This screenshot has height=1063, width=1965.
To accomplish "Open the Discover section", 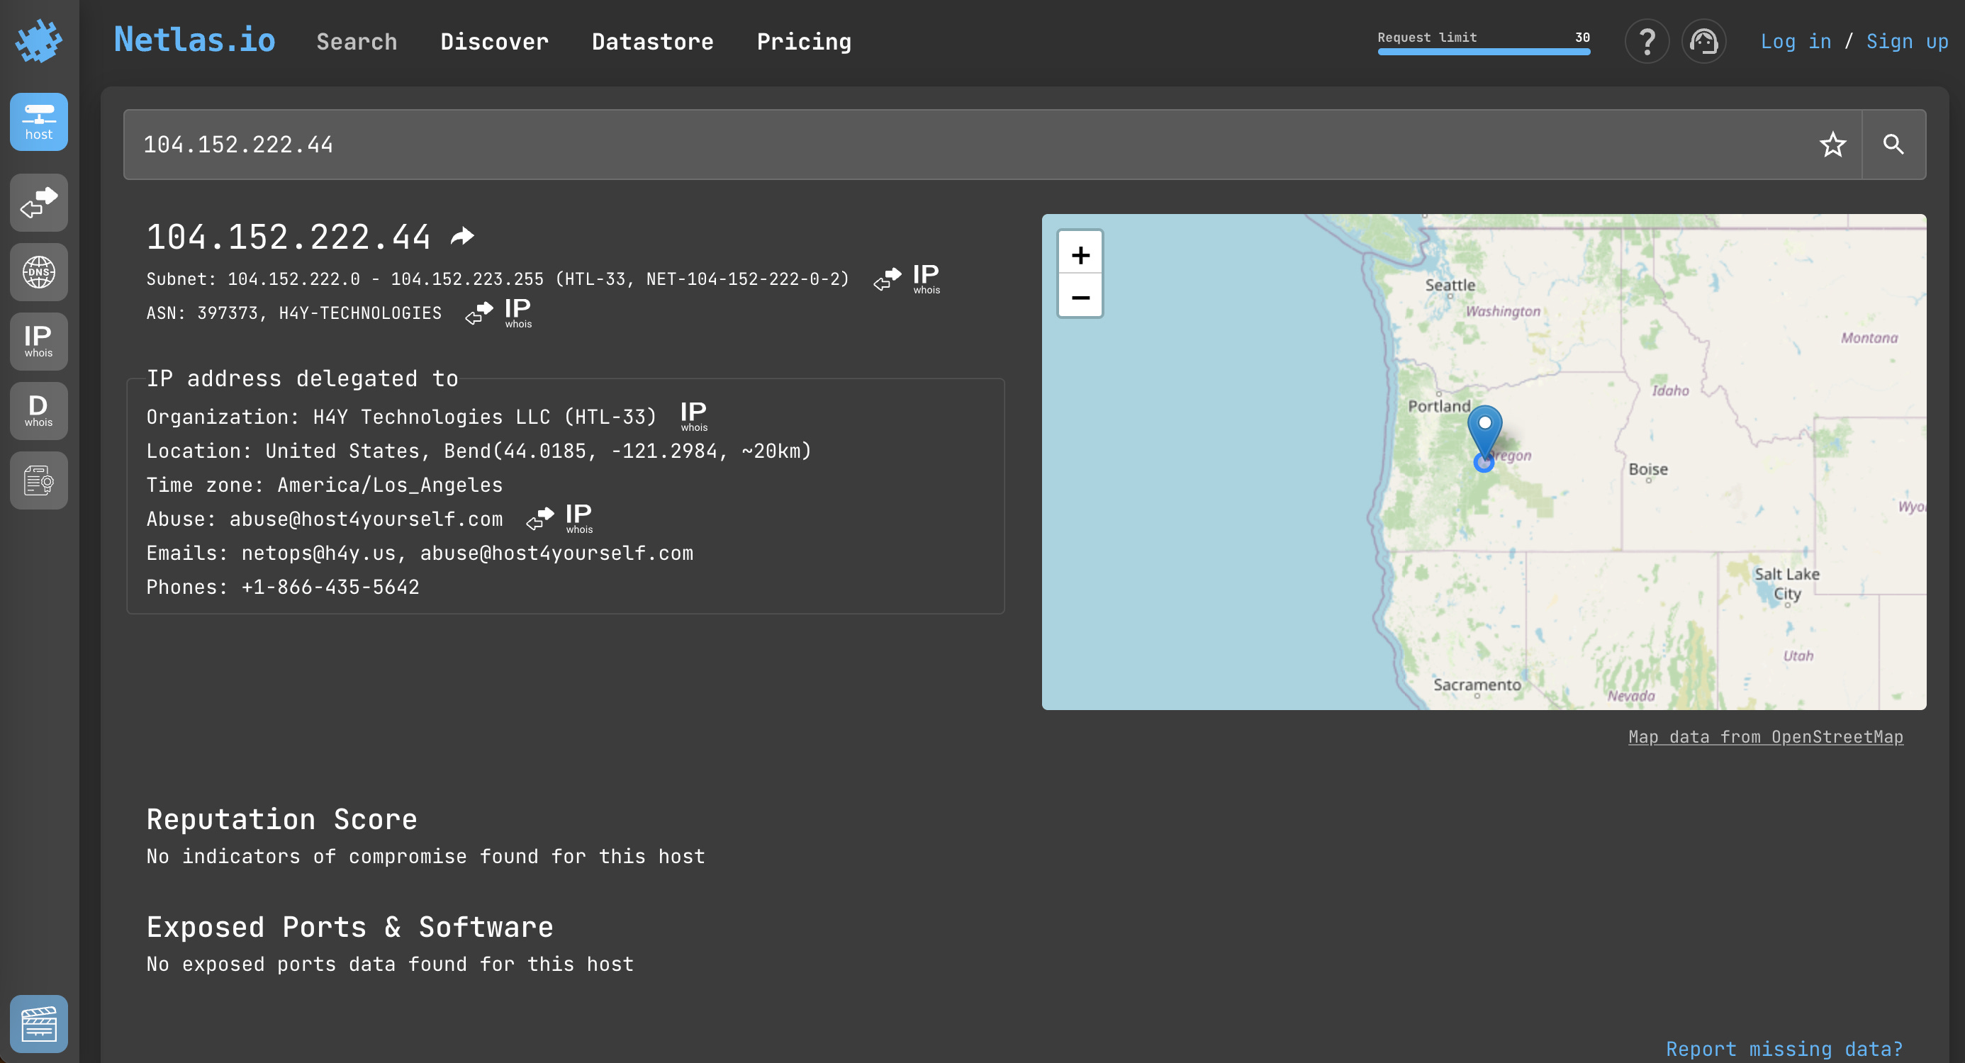I will pyautogui.click(x=494, y=41).
